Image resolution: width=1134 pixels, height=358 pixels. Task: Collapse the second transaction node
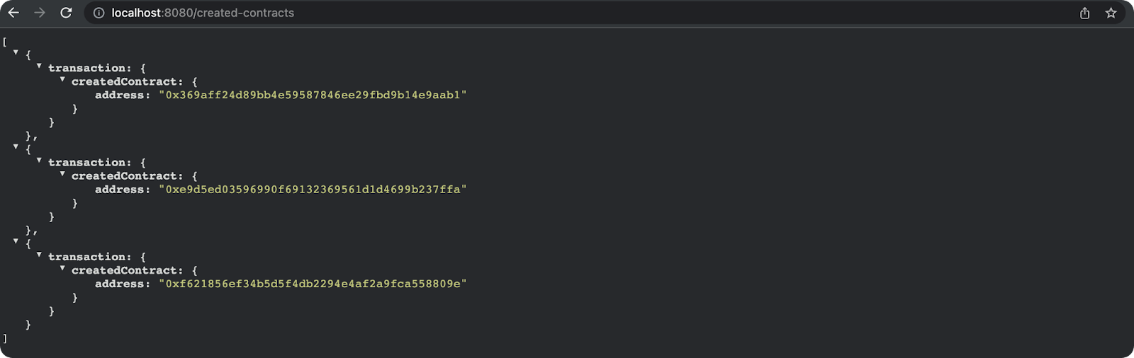pos(39,160)
